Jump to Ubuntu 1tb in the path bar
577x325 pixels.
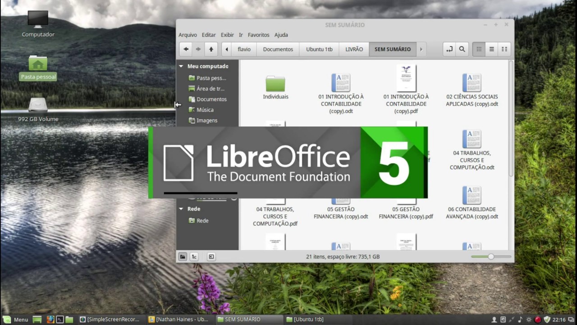click(319, 49)
